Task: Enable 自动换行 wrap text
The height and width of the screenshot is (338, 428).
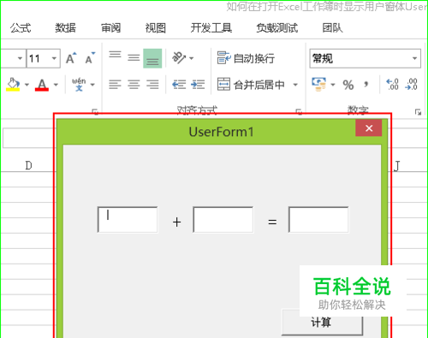Action: pyautogui.click(x=246, y=58)
